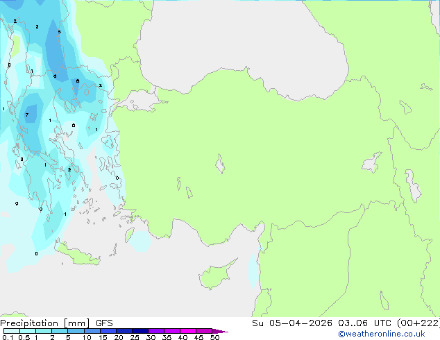The image size is (440, 340).
Task: Select the 0.1–0.5 mm legend swatch
Action: pyautogui.click(x=12, y=331)
